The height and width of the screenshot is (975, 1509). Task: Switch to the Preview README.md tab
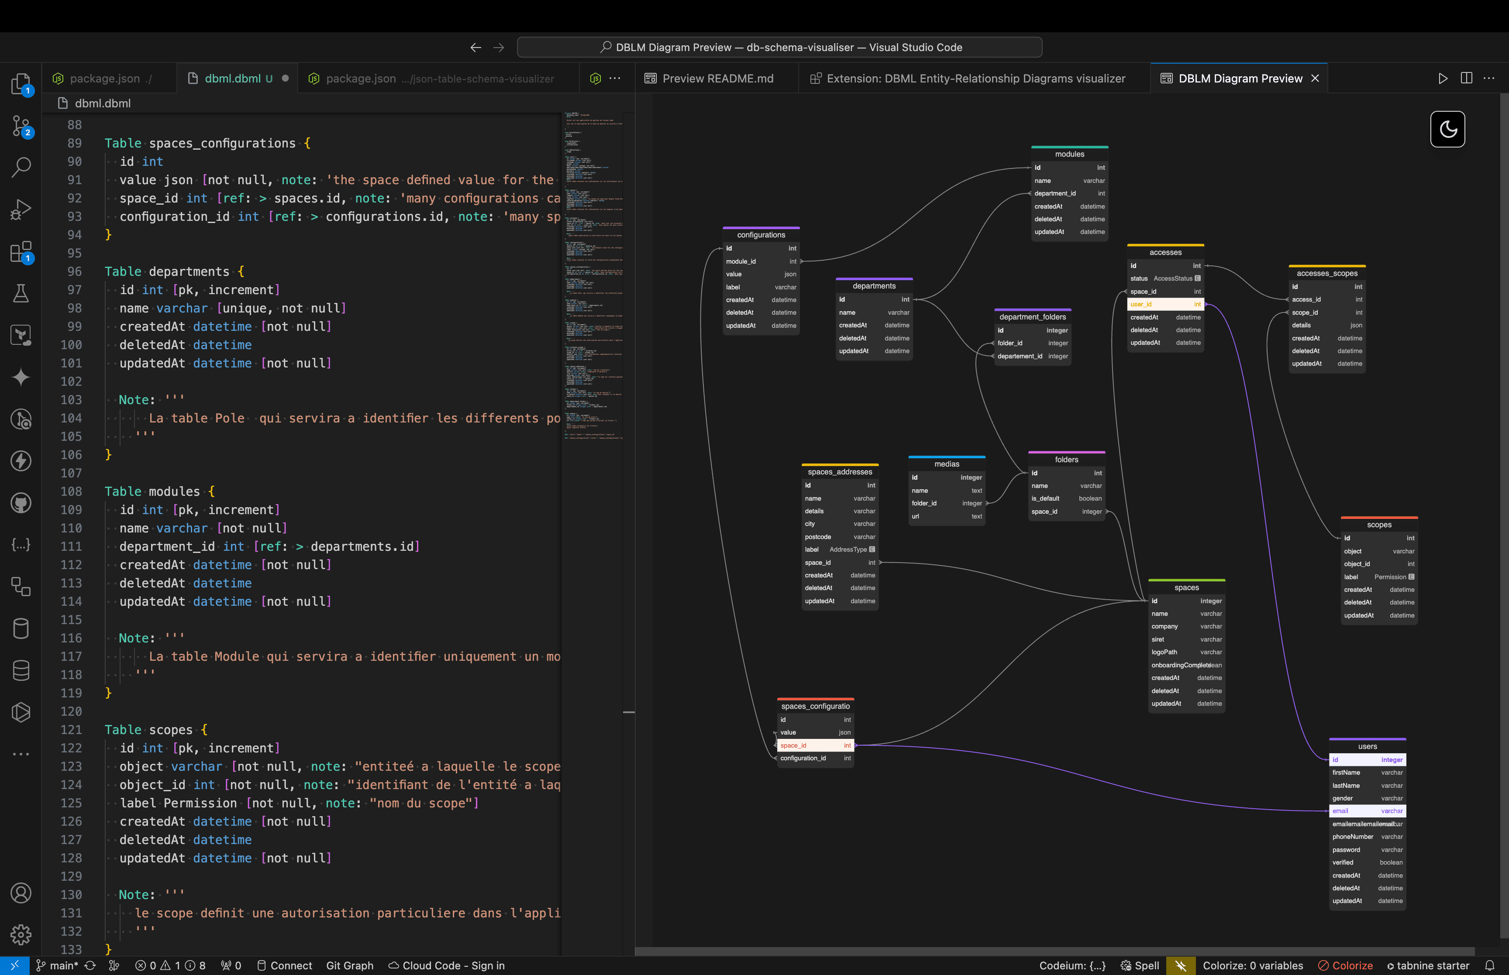click(717, 78)
